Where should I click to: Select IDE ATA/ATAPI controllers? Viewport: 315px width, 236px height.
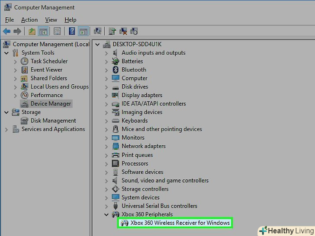tap(154, 104)
